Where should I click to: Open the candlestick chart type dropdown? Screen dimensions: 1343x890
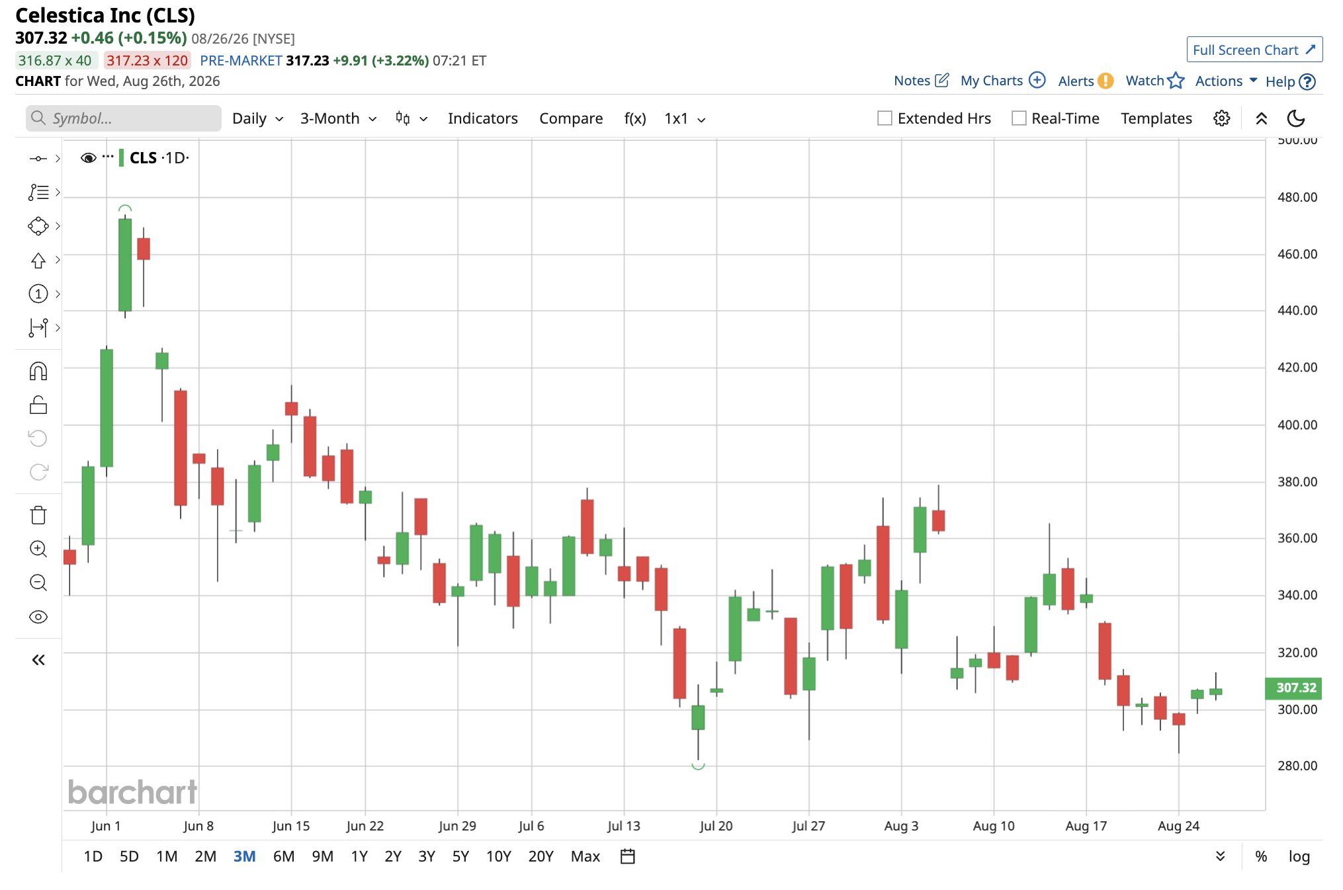point(412,118)
